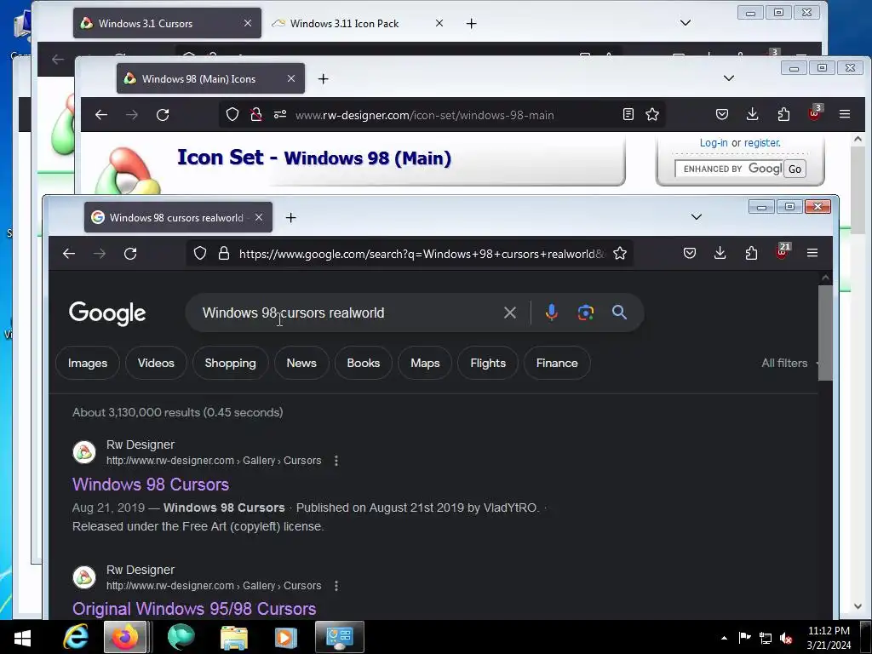Open more options for second Rw Designer result
872x654 pixels.
pos(336,586)
